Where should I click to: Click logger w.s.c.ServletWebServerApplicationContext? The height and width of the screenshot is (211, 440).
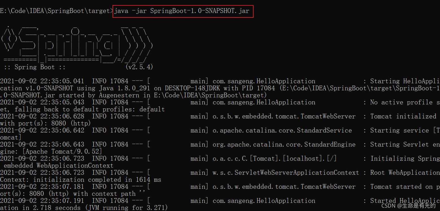click(x=286, y=173)
